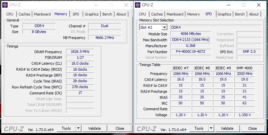Click CPU-Z app icon in left window title bar
Viewport: 268px width, 135px height.
[x=5, y=5]
